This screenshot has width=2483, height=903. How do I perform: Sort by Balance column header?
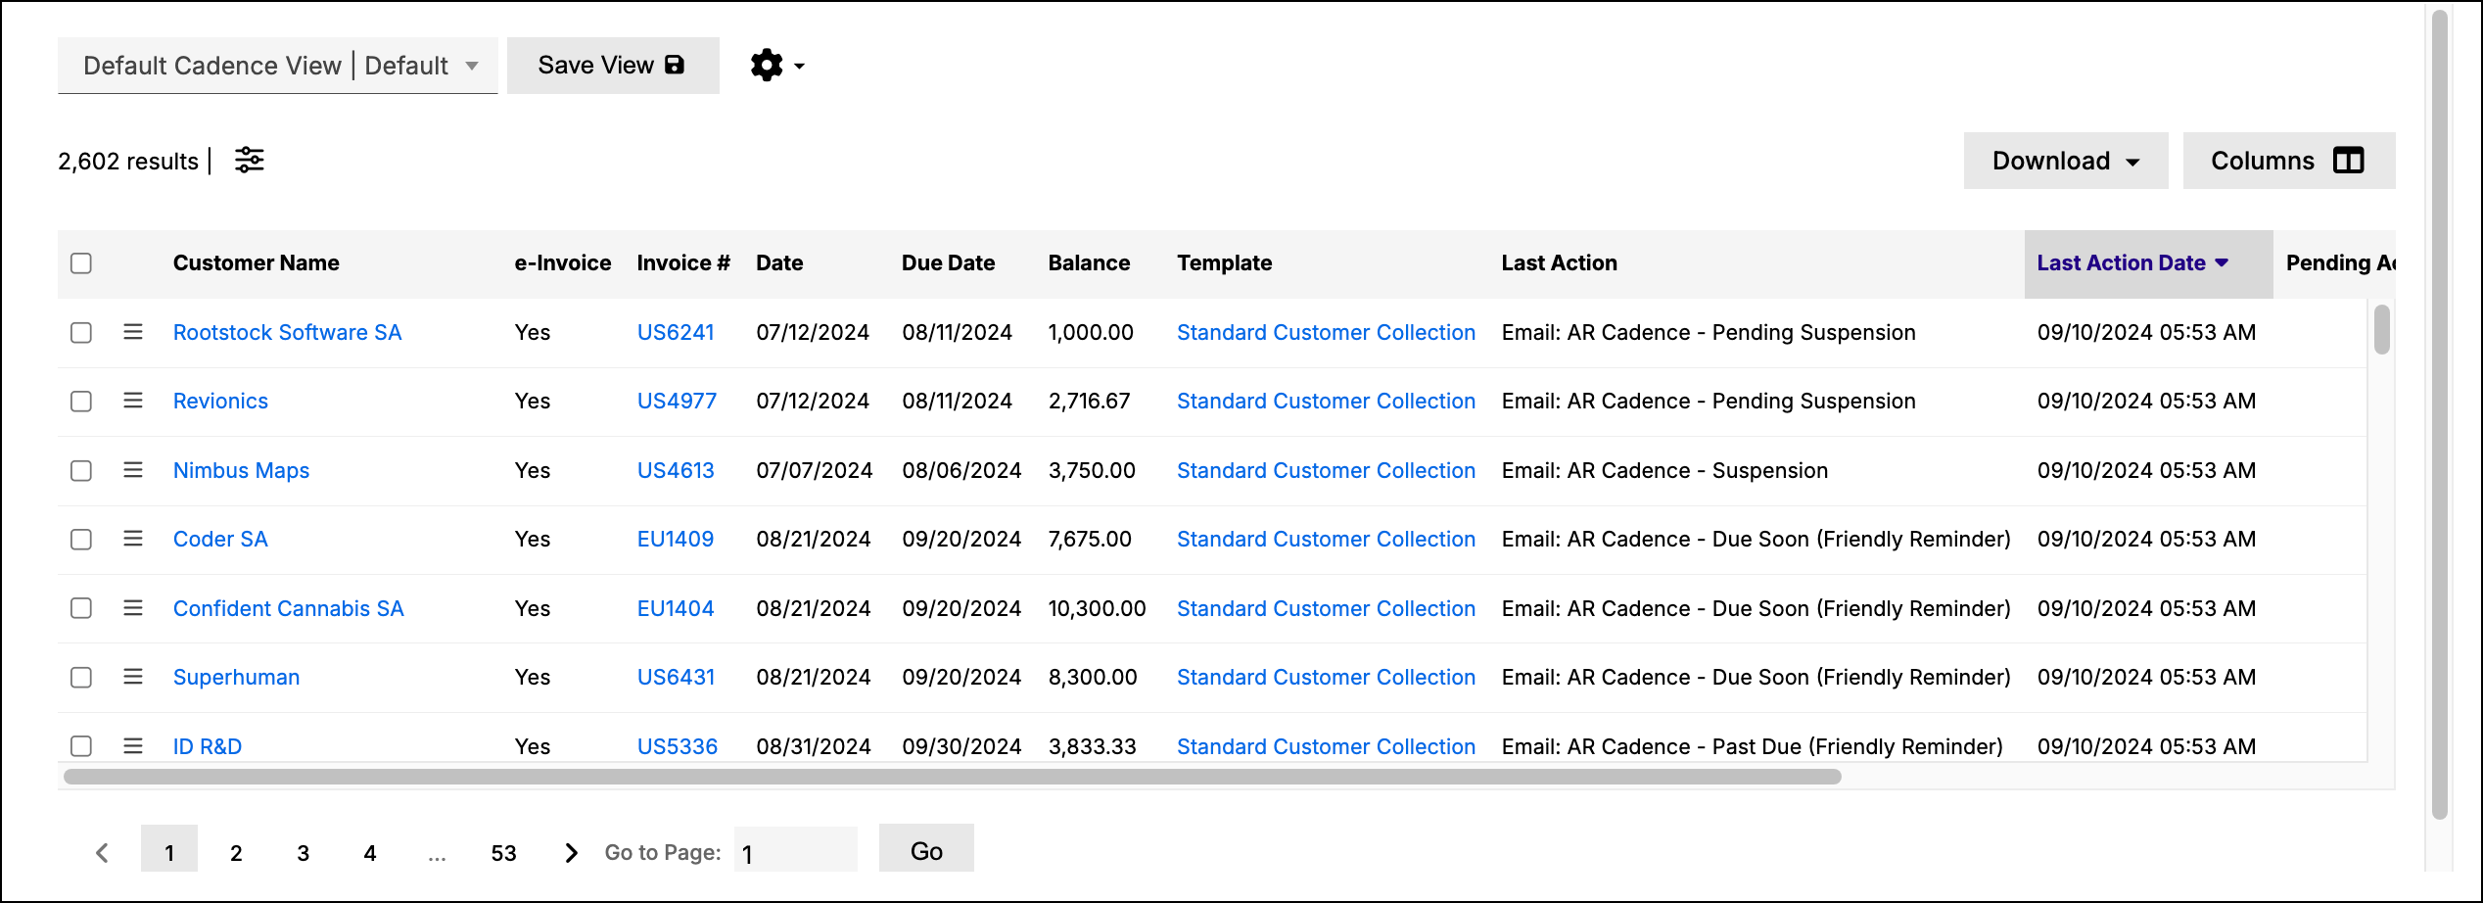(x=1089, y=262)
